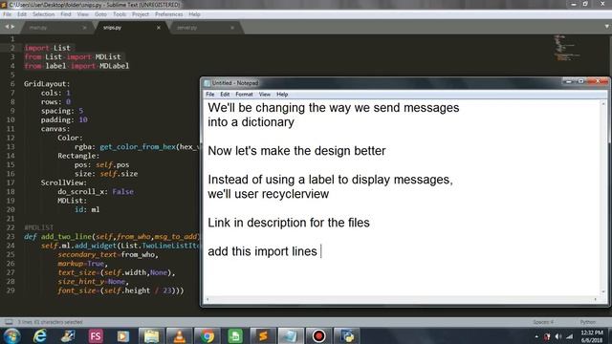
Task: Open Sublime's View menu
Action: (83, 14)
